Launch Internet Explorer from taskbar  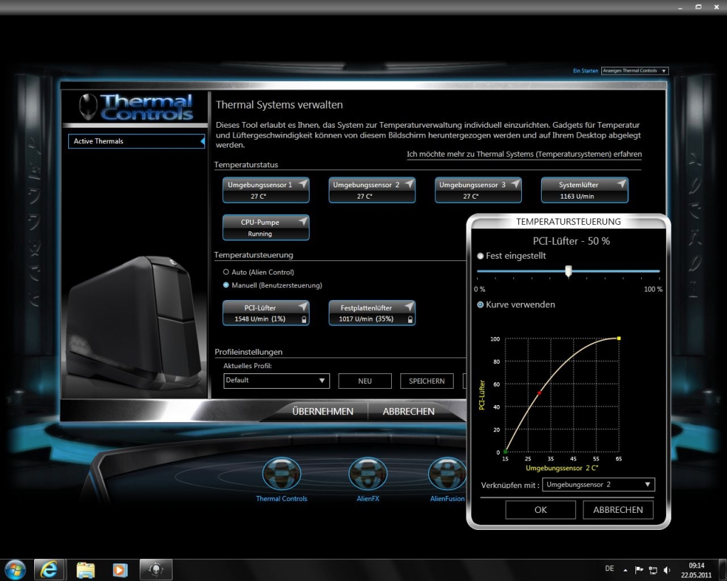click(49, 570)
